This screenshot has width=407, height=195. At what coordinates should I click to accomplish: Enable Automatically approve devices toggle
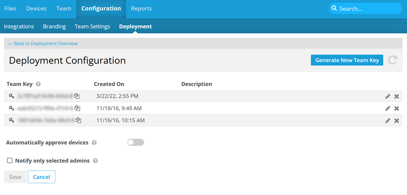pos(136,142)
